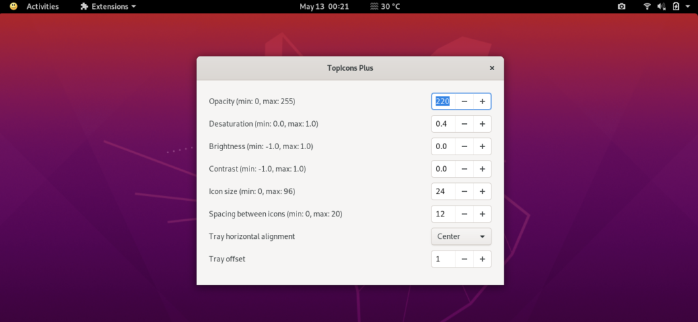Increase Brightness using plus icon

click(x=482, y=146)
